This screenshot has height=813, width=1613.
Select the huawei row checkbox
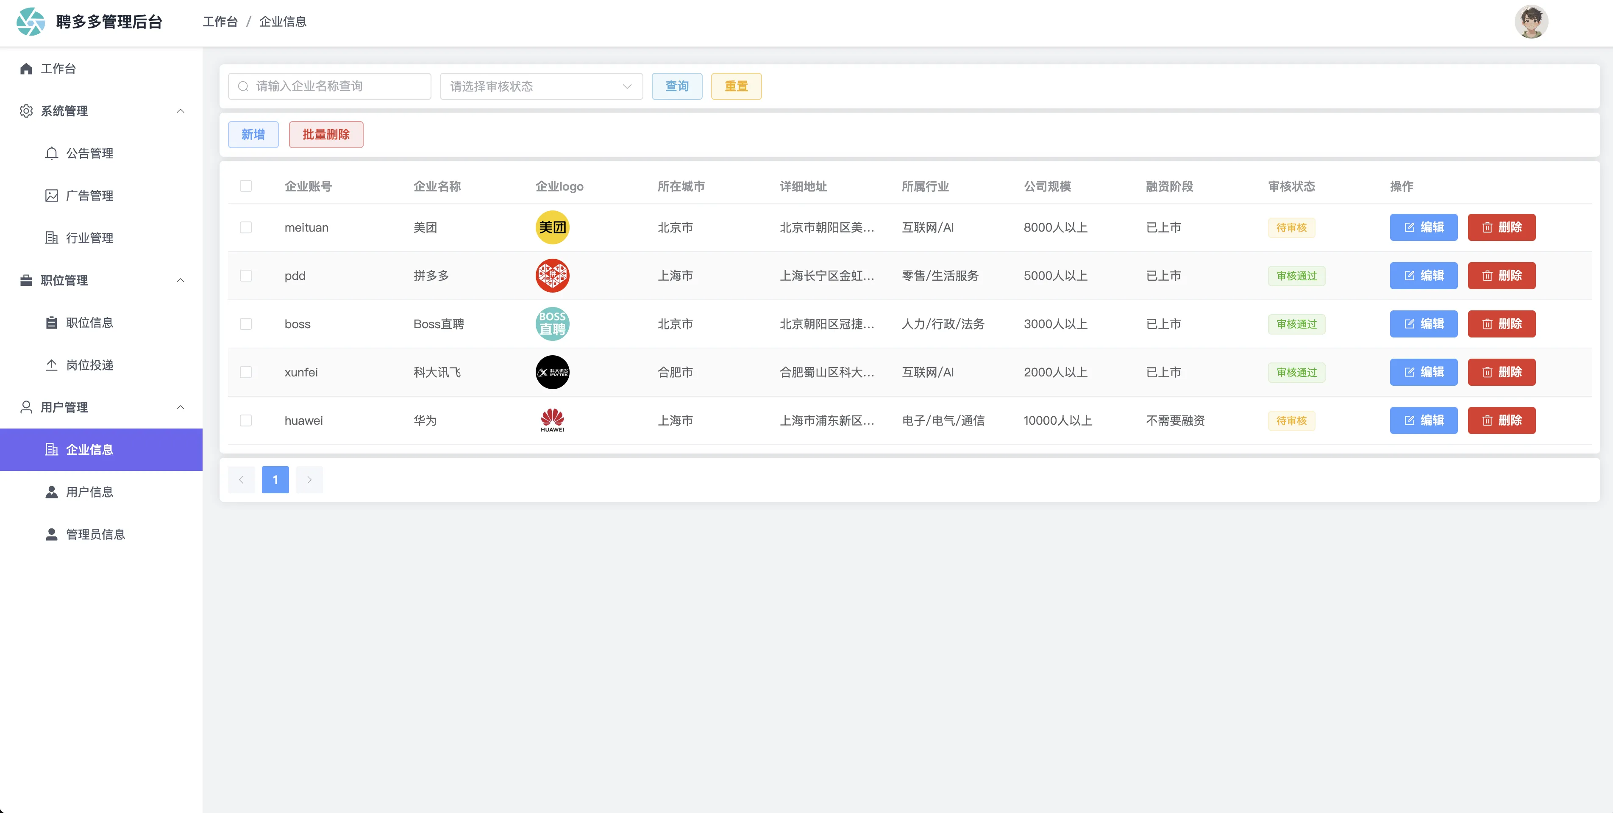point(246,420)
